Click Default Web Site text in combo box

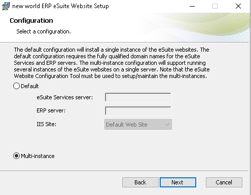pos(127,125)
